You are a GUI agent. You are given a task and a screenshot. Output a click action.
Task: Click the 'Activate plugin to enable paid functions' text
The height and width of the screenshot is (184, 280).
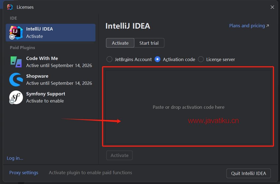(x=90, y=173)
